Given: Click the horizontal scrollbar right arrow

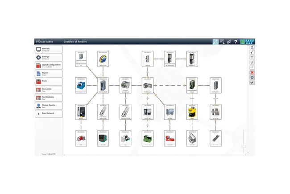Looking at the screenshot, I should [x=246, y=155].
